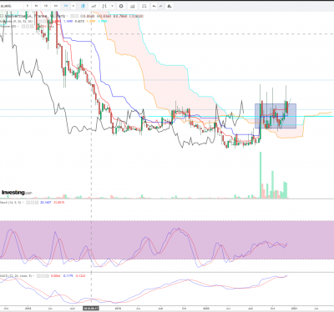This screenshot has width=334, height=312.
Task: Hide the MACD indicator via eye icon
Action: click(x=38, y=276)
